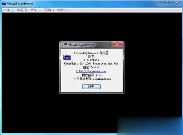Click the VisualBoyAdvance title bar app icon
Screen dimensions: 183x135
[4, 4]
